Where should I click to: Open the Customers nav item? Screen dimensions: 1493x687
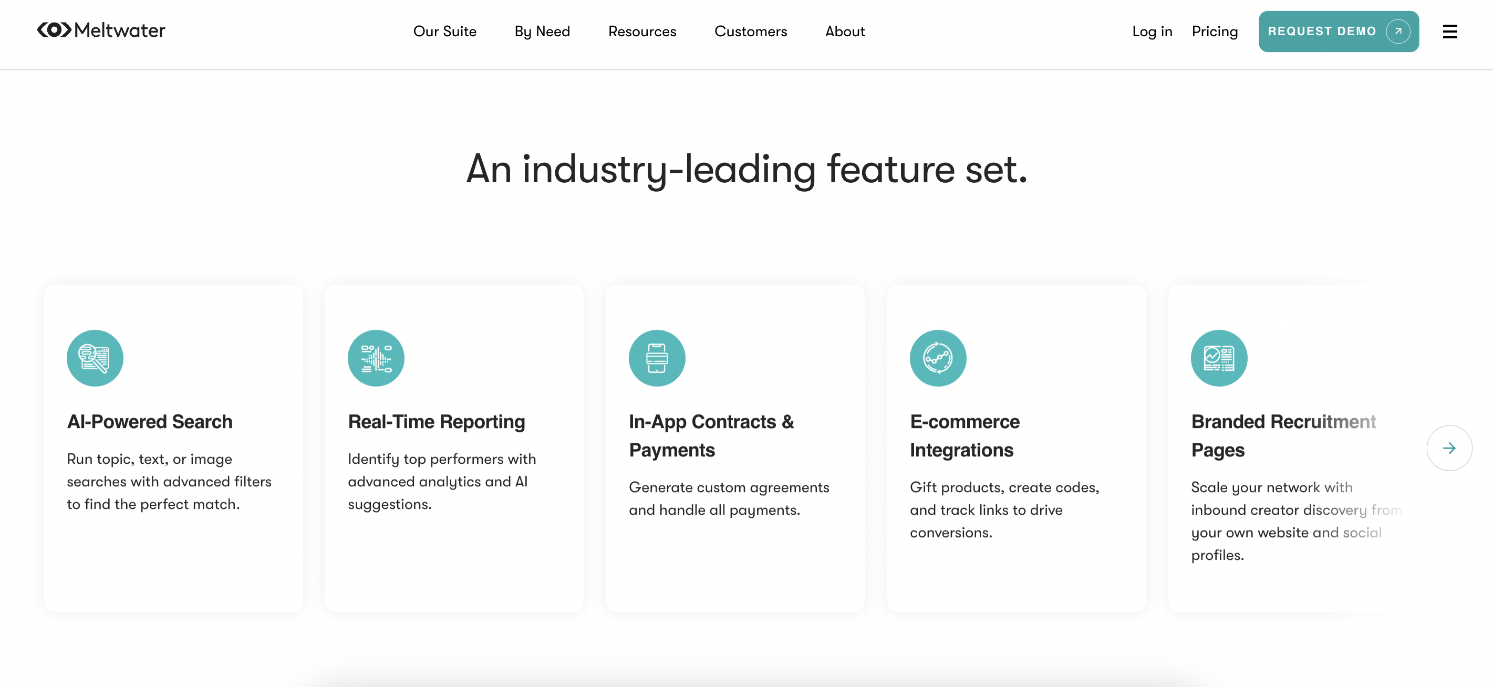coord(751,32)
